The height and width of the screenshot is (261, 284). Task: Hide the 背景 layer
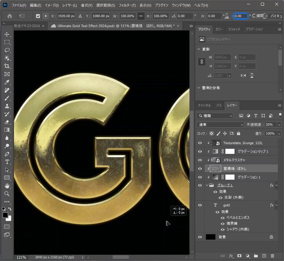(x=200, y=237)
